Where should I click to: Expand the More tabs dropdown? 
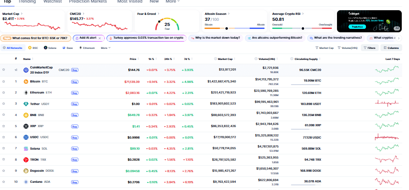click(x=173, y=2)
